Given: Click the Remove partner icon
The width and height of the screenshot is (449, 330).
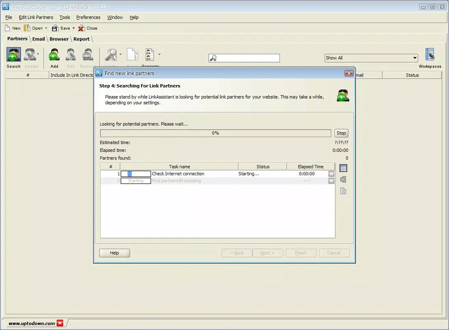Looking at the screenshot, I should tap(88, 54).
